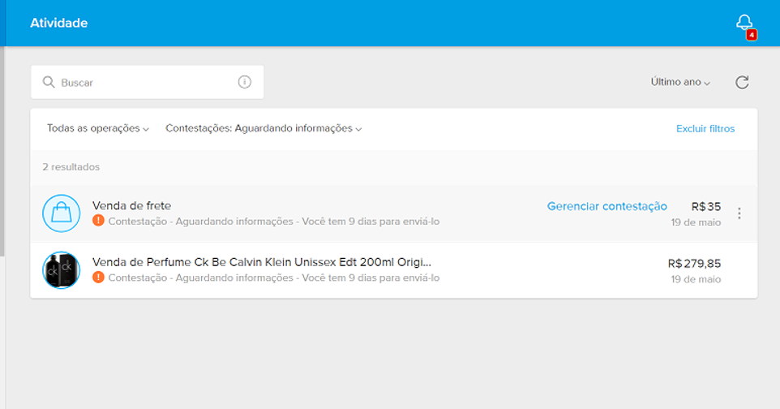The image size is (780, 409).
Task: Click the search info icon
Action: pos(244,82)
